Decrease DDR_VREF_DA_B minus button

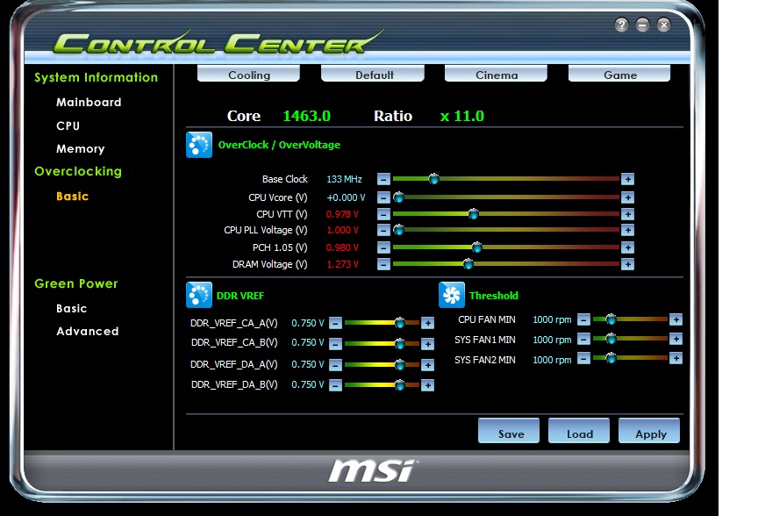click(x=335, y=385)
